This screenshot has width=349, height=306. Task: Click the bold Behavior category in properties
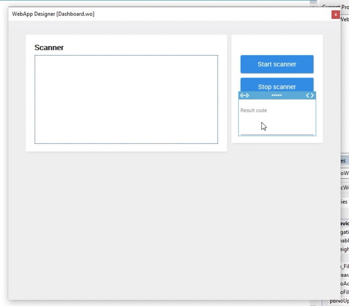click(x=345, y=224)
